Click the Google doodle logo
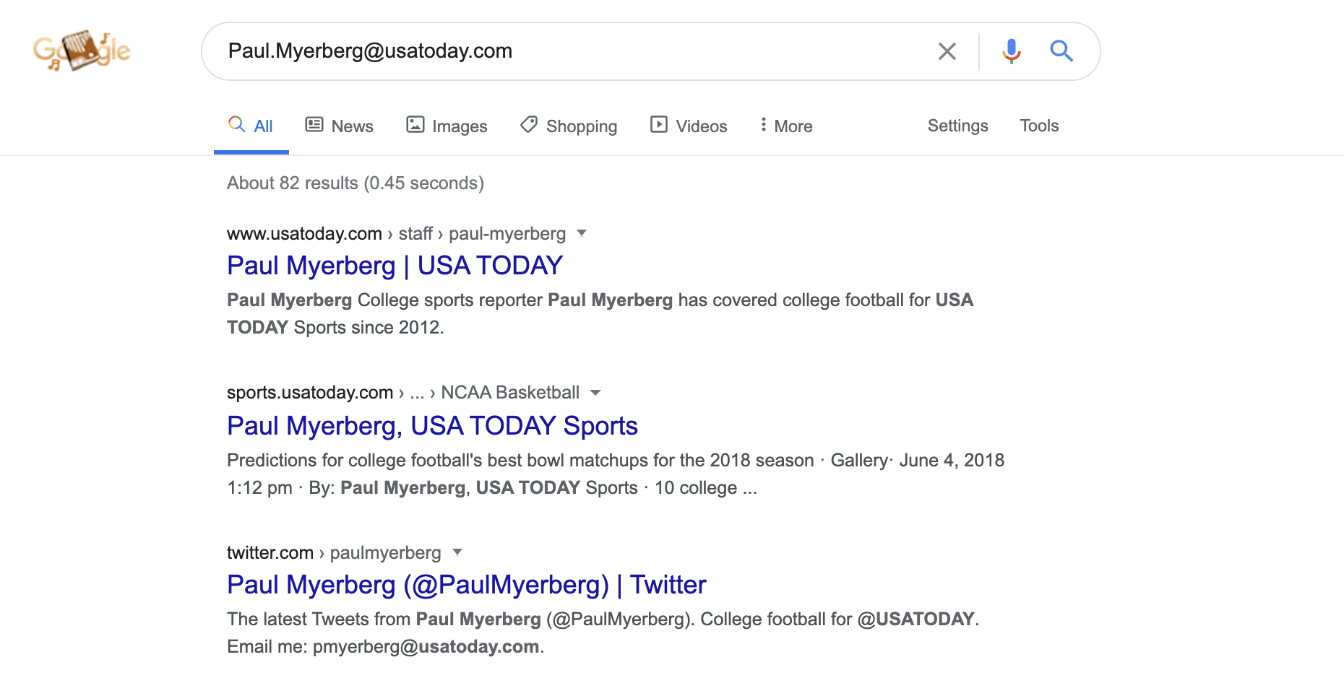Viewport: 1344px width, 696px height. (x=82, y=51)
